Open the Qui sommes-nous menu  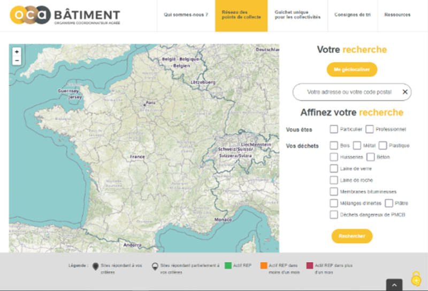(x=186, y=15)
